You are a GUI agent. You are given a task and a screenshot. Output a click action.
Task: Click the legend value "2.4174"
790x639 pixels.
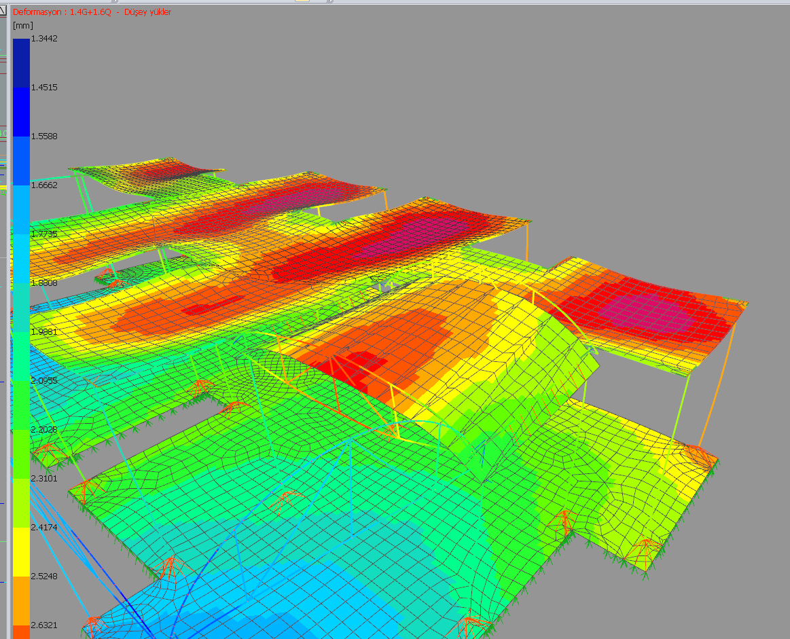(44, 527)
